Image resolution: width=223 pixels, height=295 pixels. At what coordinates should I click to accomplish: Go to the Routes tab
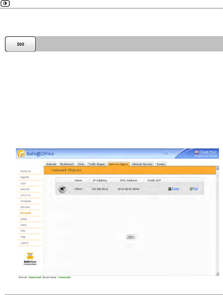(x=161, y=164)
